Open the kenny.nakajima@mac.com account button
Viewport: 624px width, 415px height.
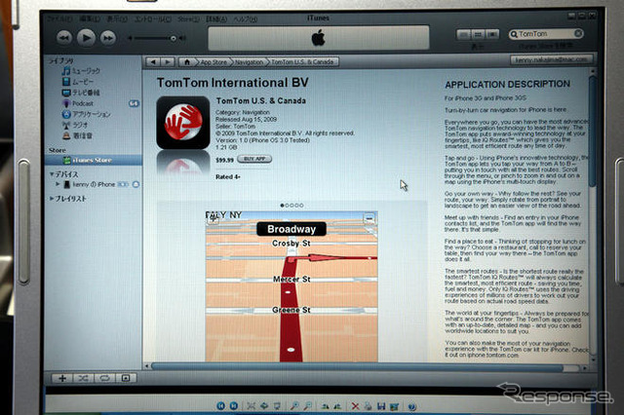pos(551,59)
